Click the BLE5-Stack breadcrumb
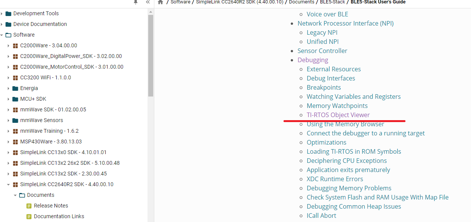This screenshot has width=471, height=222. pyautogui.click(x=332, y=2)
